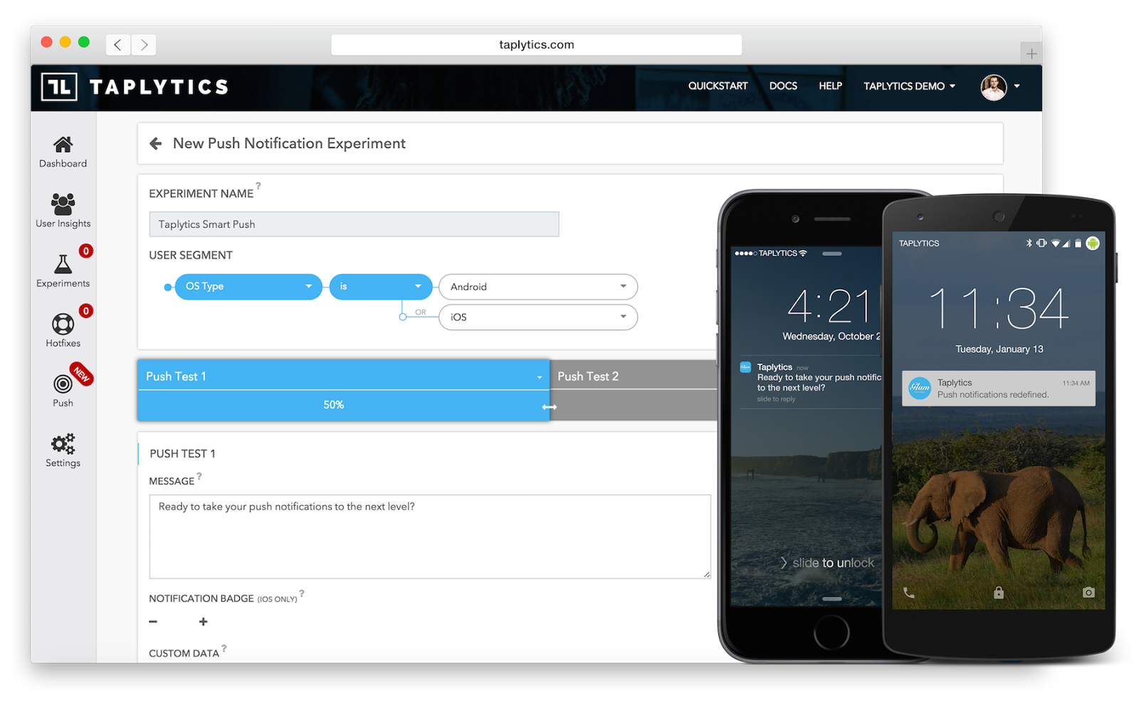The image size is (1139, 705).
Task: Click the NEW ribbon on Push
Action: coord(82,374)
